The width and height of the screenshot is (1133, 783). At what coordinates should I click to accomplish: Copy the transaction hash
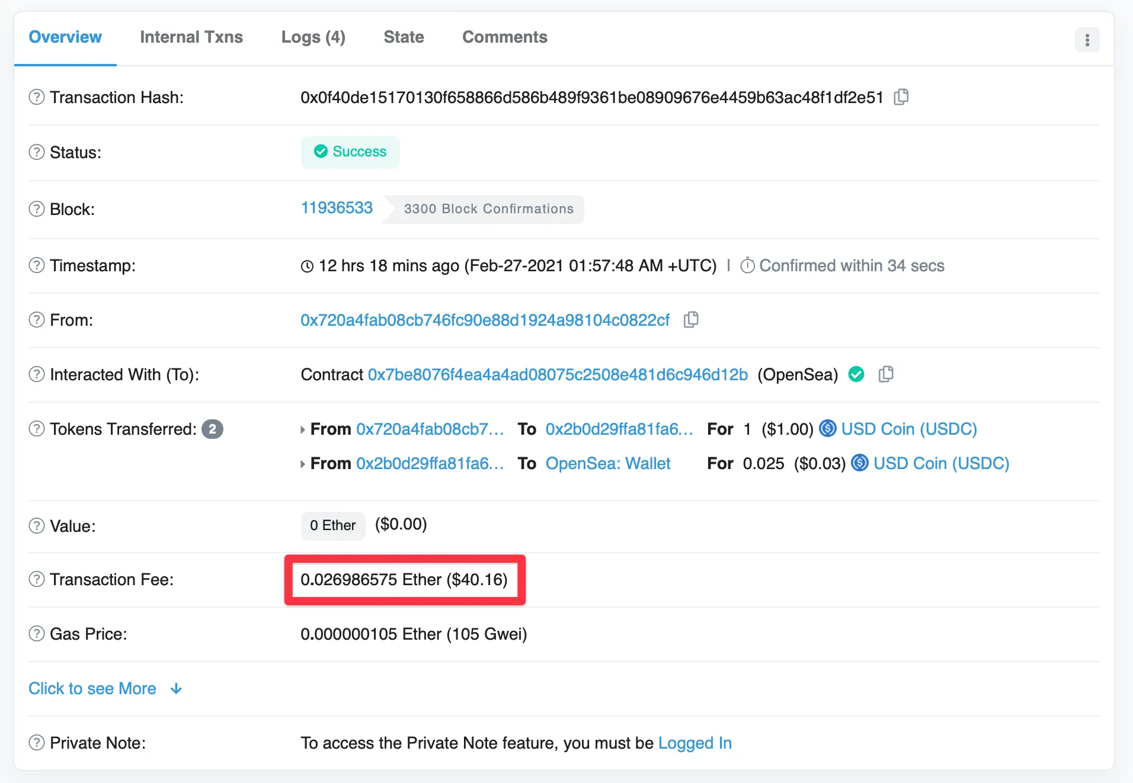tap(901, 97)
